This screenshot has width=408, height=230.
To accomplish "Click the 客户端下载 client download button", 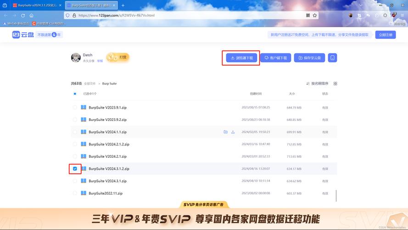I will [x=275, y=58].
